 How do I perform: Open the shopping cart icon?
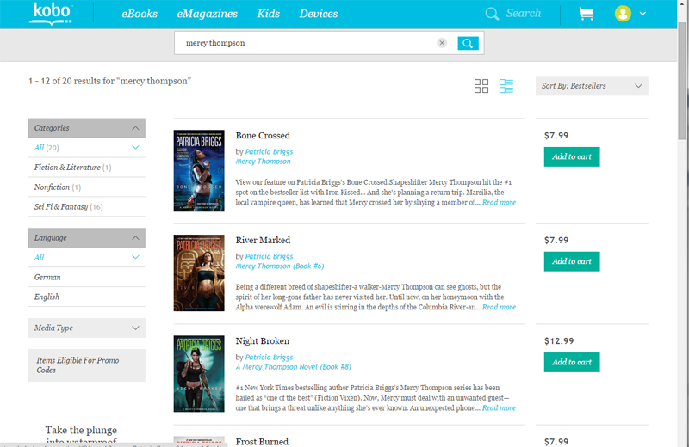click(x=587, y=14)
